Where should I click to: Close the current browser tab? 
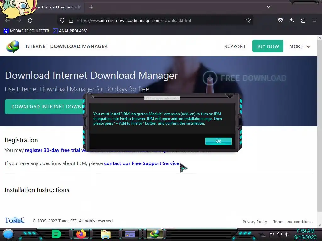tap(79, 7)
